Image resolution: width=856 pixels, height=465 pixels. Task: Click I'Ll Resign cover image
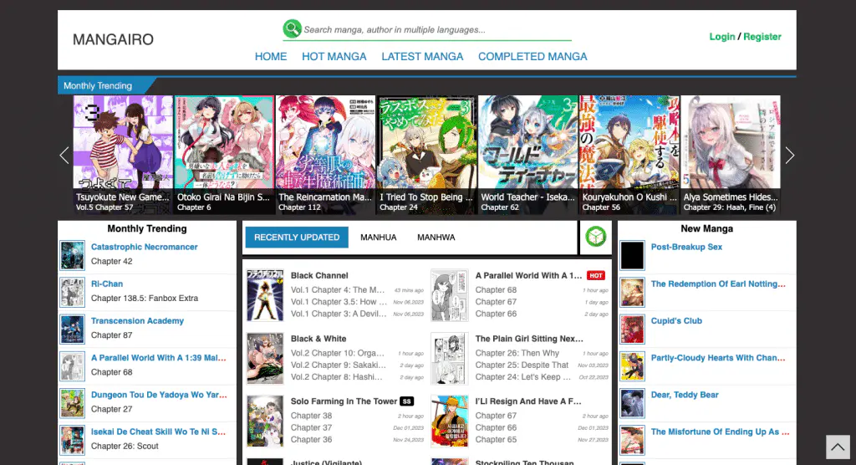tap(449, 422)
